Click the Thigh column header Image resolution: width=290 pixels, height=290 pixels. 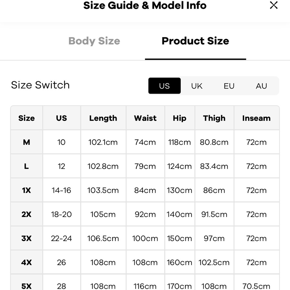(x=214, y=118)
